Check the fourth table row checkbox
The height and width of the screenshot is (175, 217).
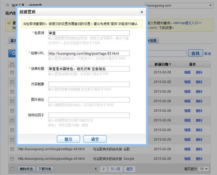tap(12, 101)
